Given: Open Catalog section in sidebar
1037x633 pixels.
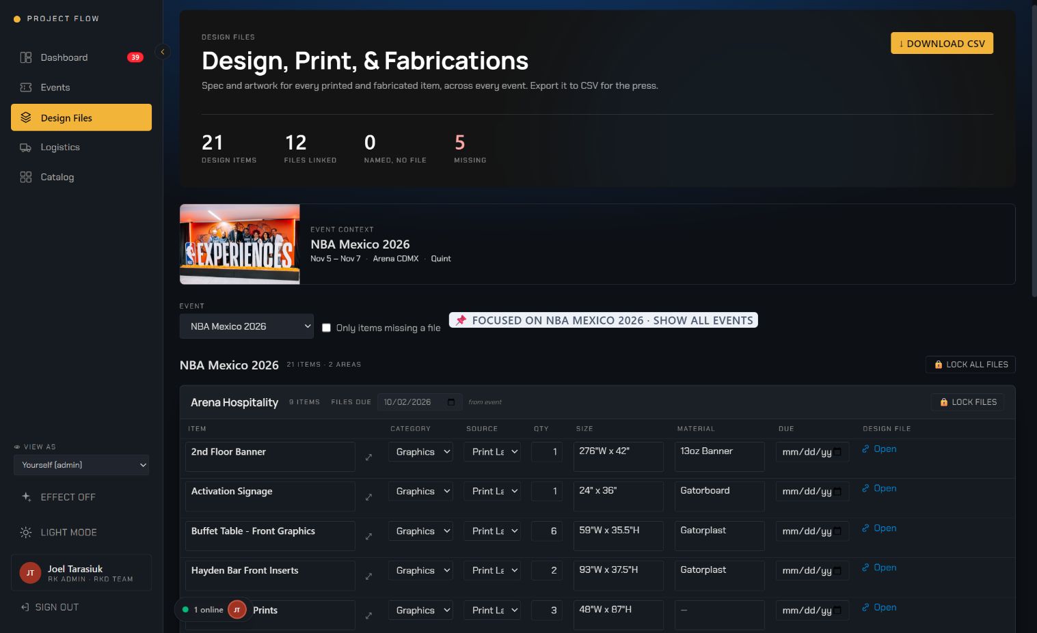Looking at the screenshot, I should 81,177.
